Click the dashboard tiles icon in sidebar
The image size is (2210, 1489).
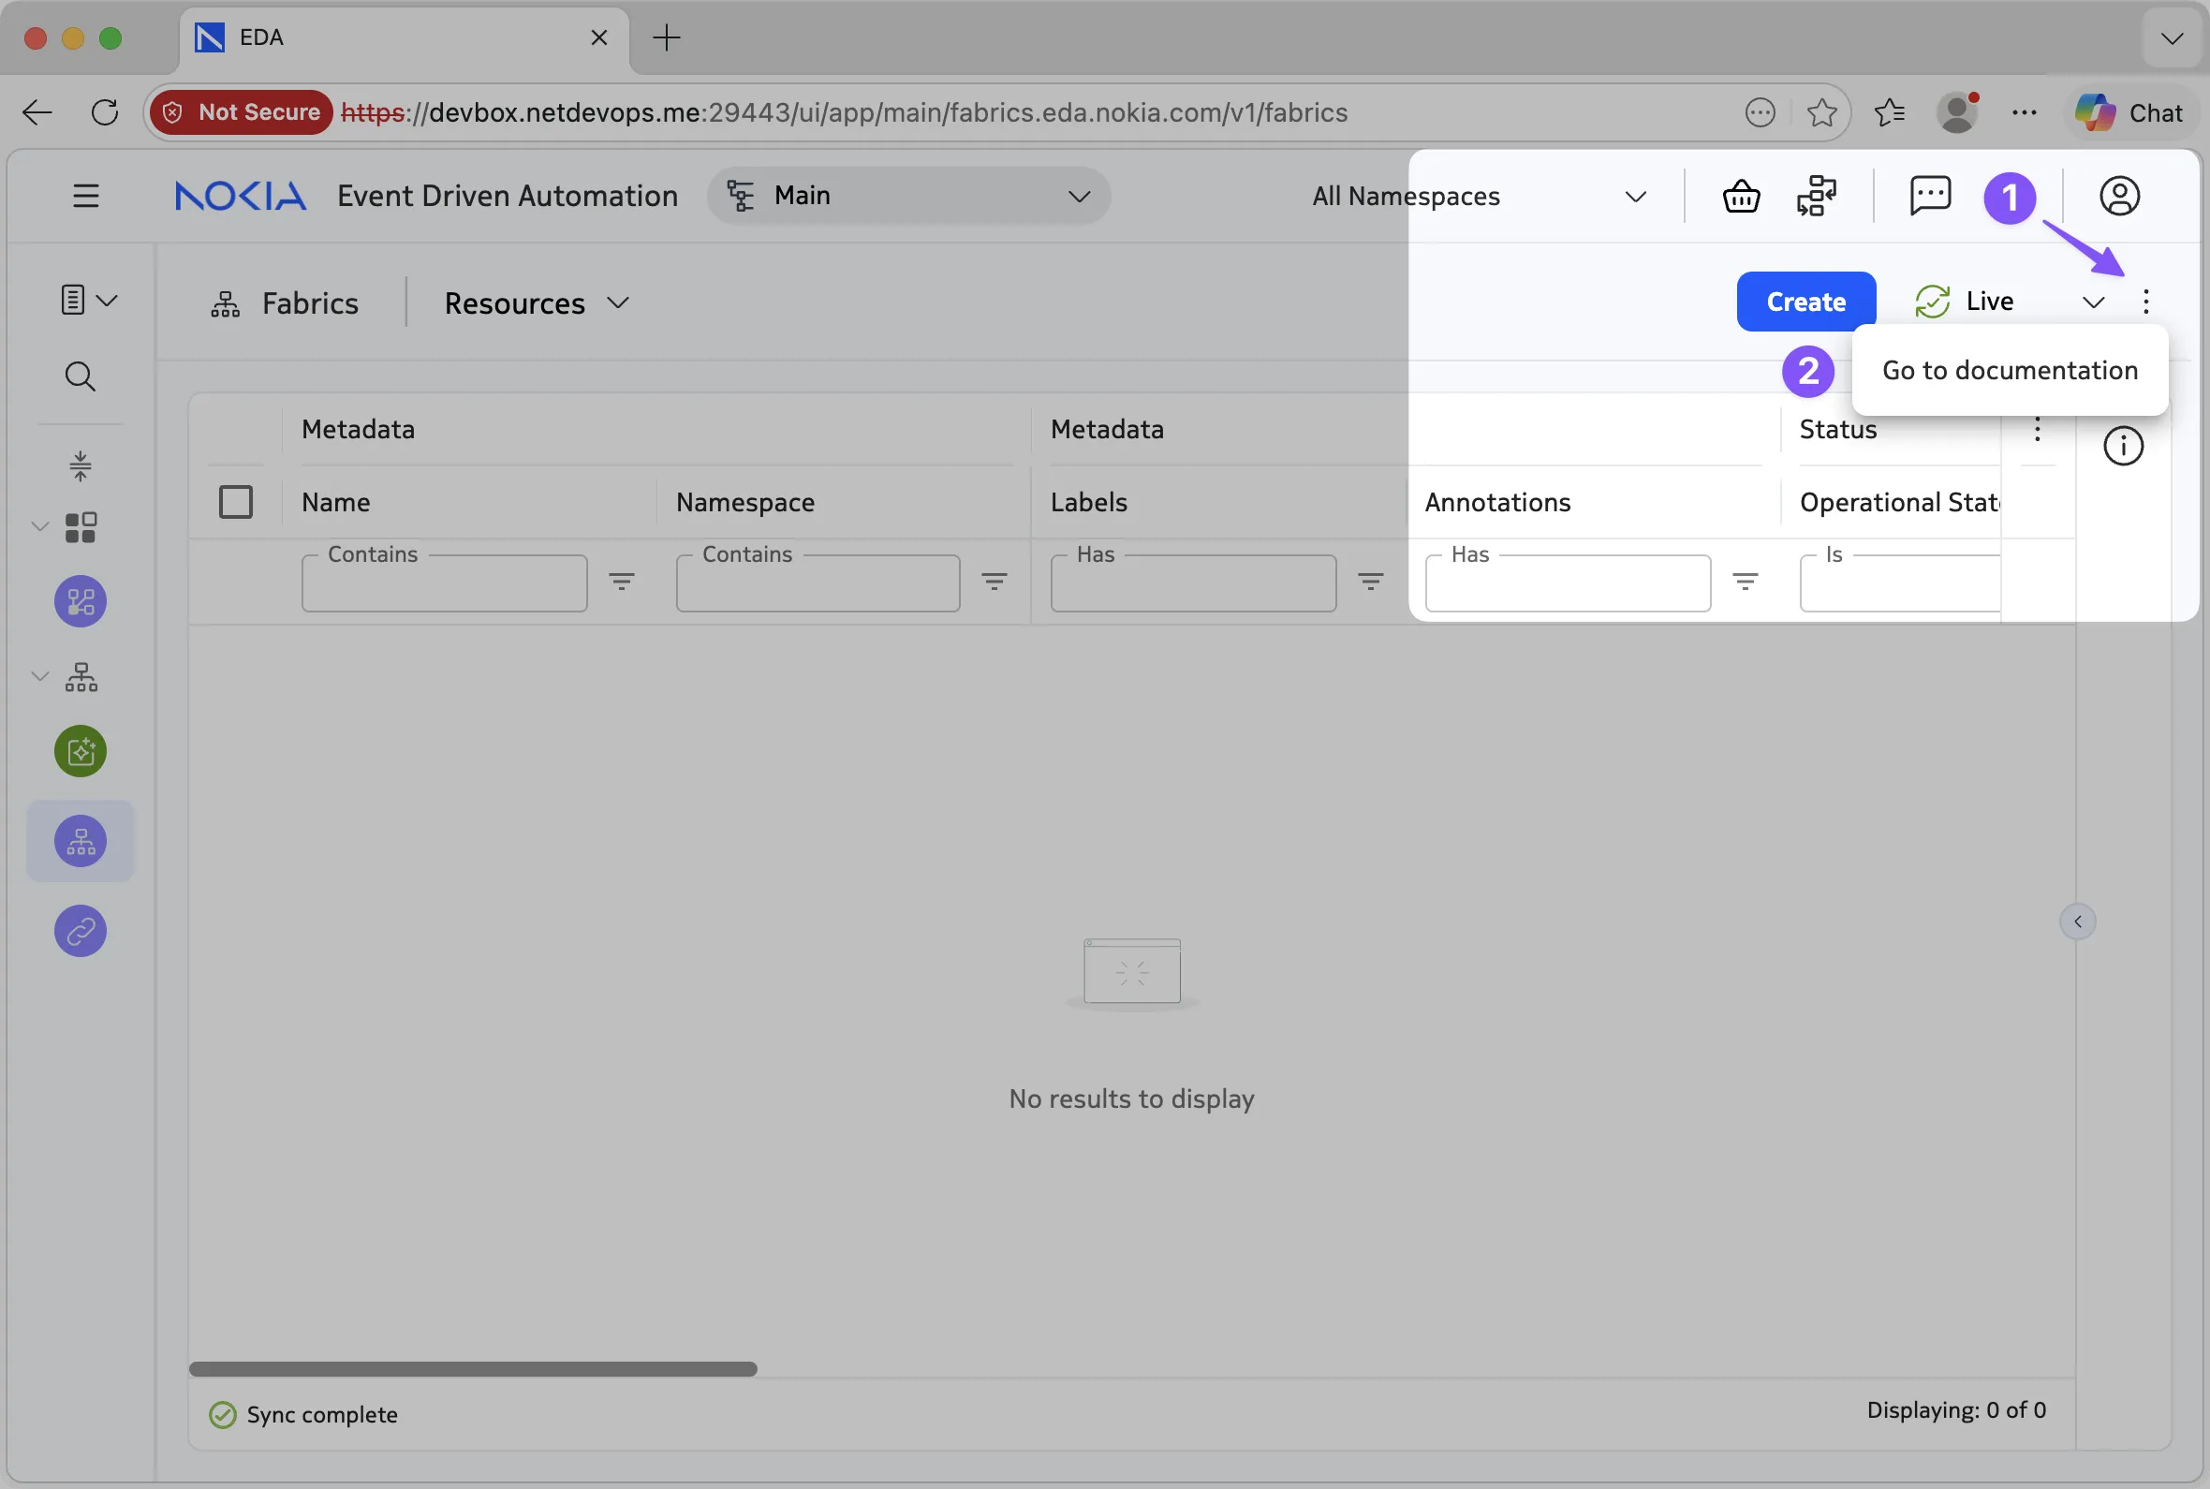tap(81, 527)
